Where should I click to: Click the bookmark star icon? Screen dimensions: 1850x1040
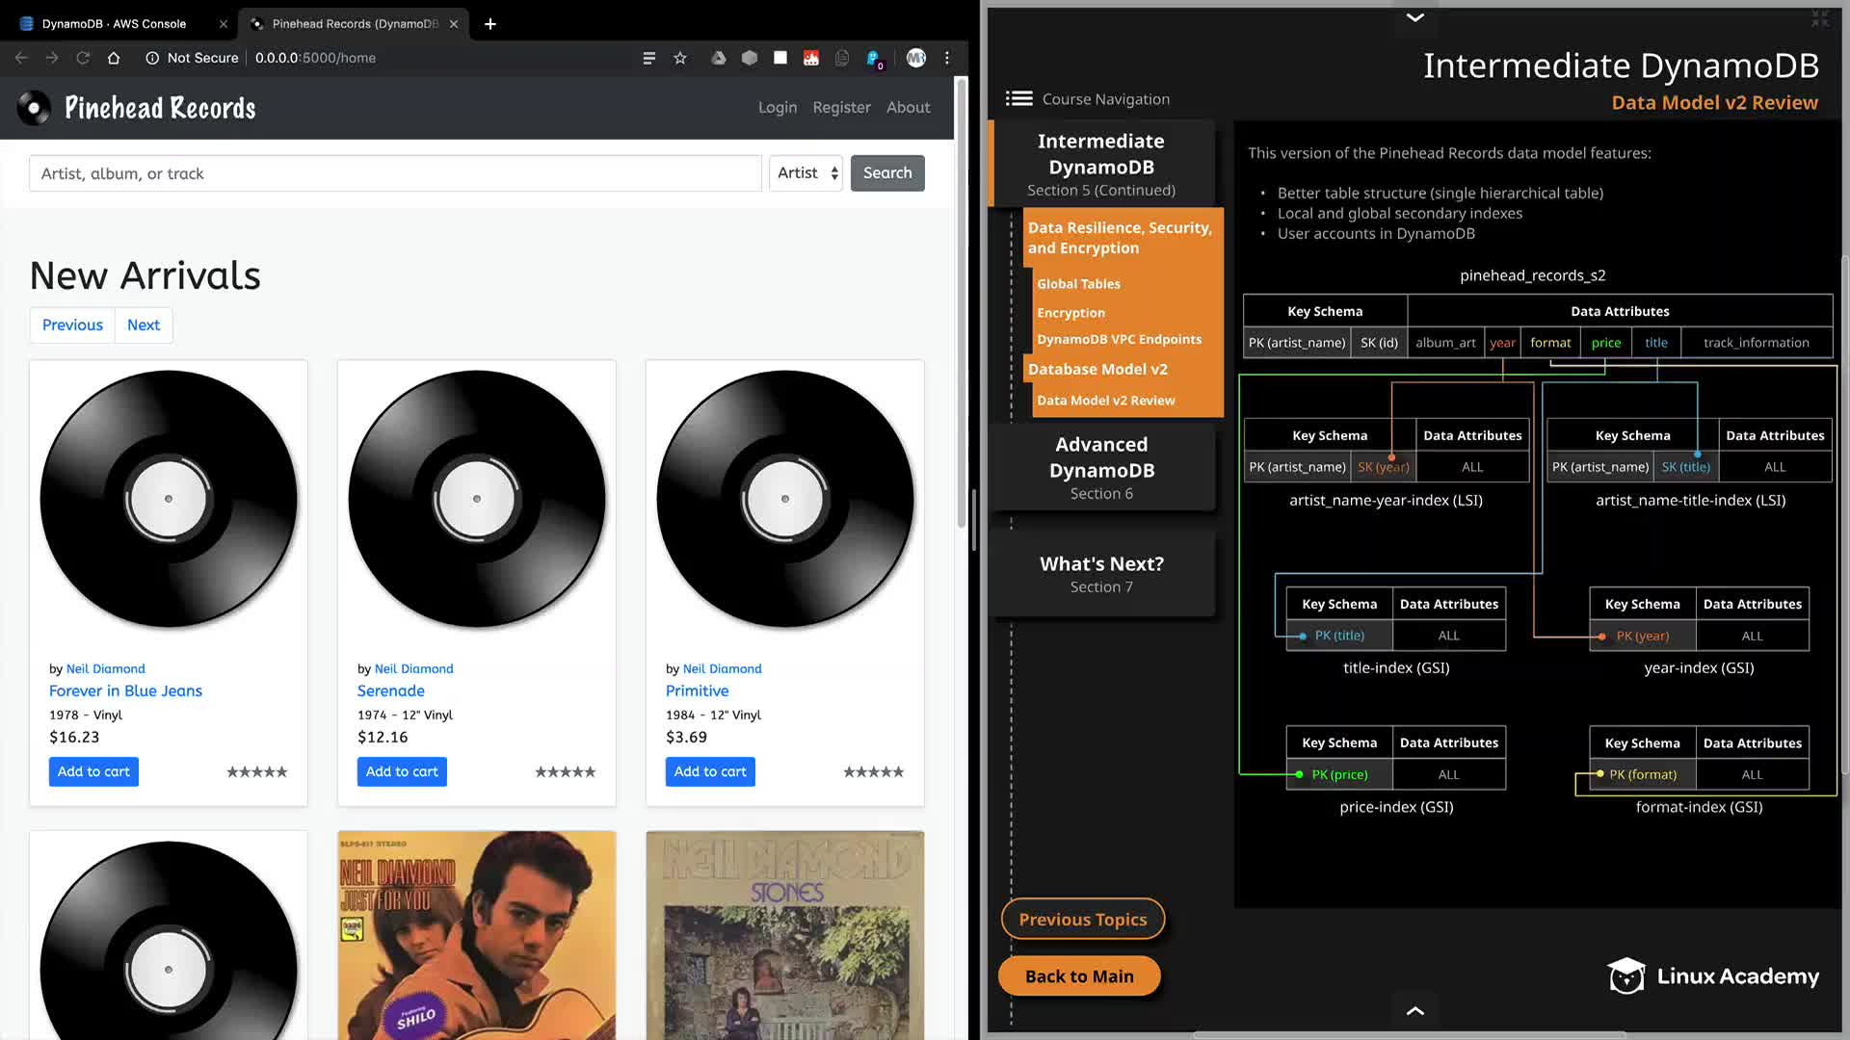pyautogui.click(x=680, y=58)
